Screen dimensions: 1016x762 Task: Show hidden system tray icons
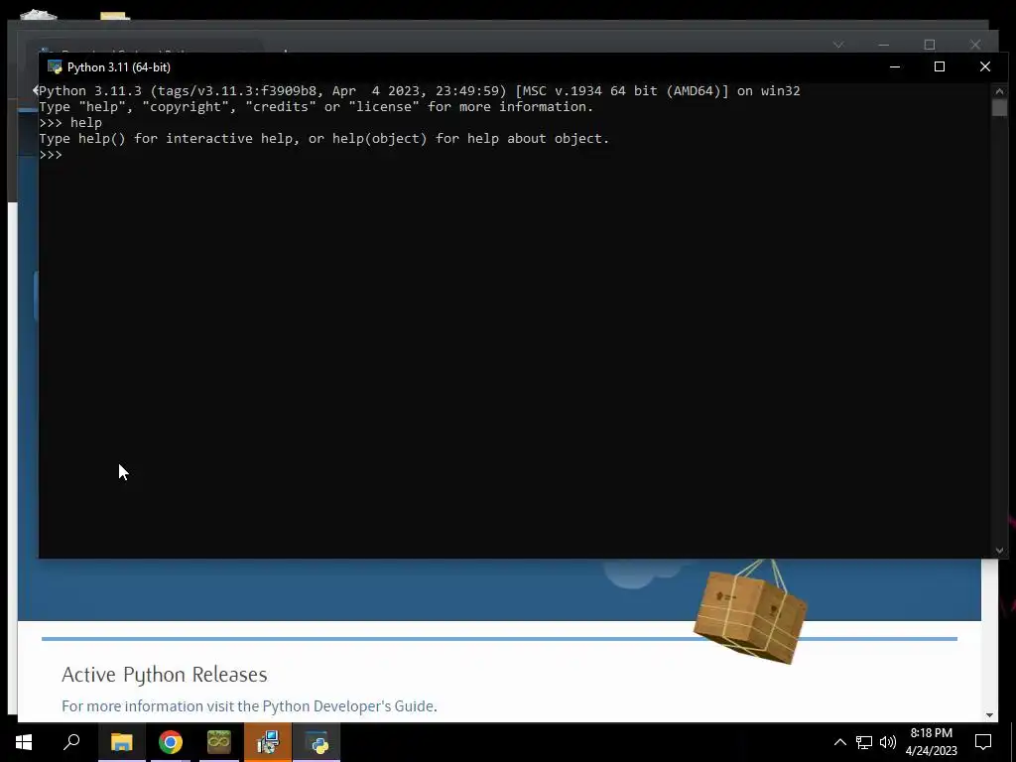[x=839, y=742]
